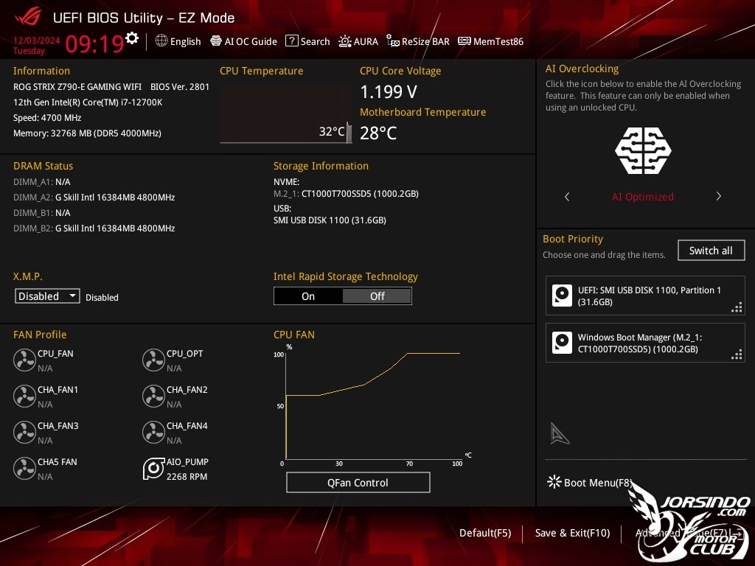The image size is (755, 566).
Task: Click the CHA_FAN2 fan icon
Action: coord(153,396)
